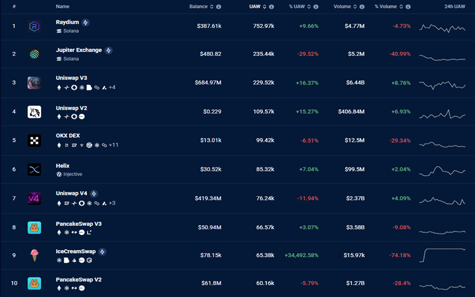Click the 24h UAW column header
This screenshot has width=475, height=297.
(x=455, y=7)
